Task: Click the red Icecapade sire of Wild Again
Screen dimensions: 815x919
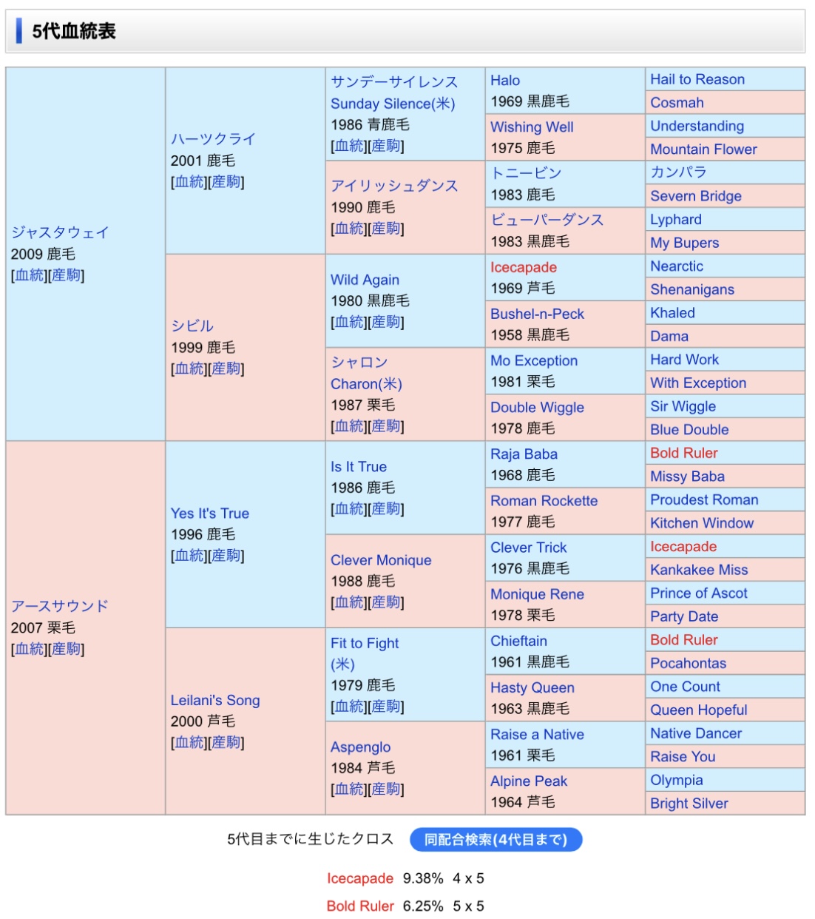Action: click(524, 267)
